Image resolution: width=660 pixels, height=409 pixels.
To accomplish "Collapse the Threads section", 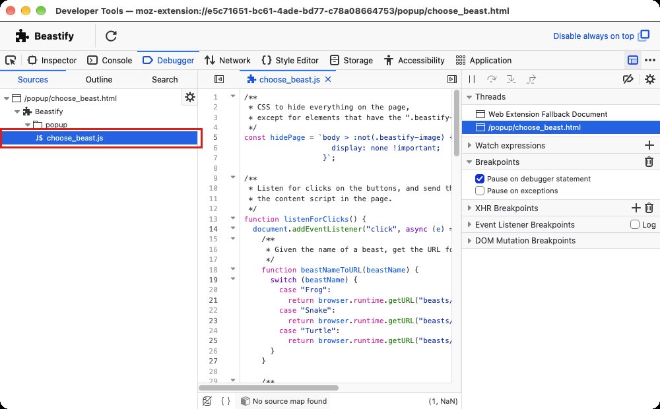I will 469,97.
